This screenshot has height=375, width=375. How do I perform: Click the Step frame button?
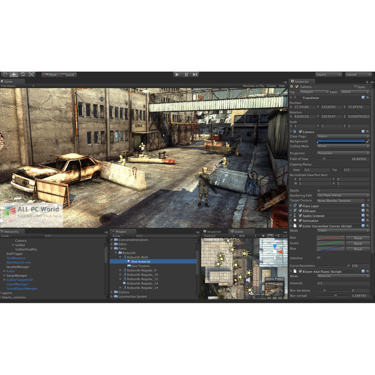click(x=195, y=74)
